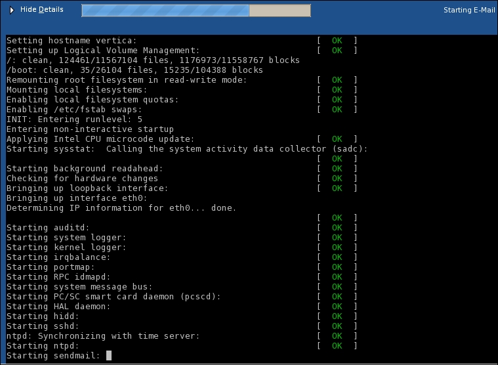Click 'Starting irqbalance:' line
Image resolution: width=498 pixels, height=365 pixels.
point(58,257)
